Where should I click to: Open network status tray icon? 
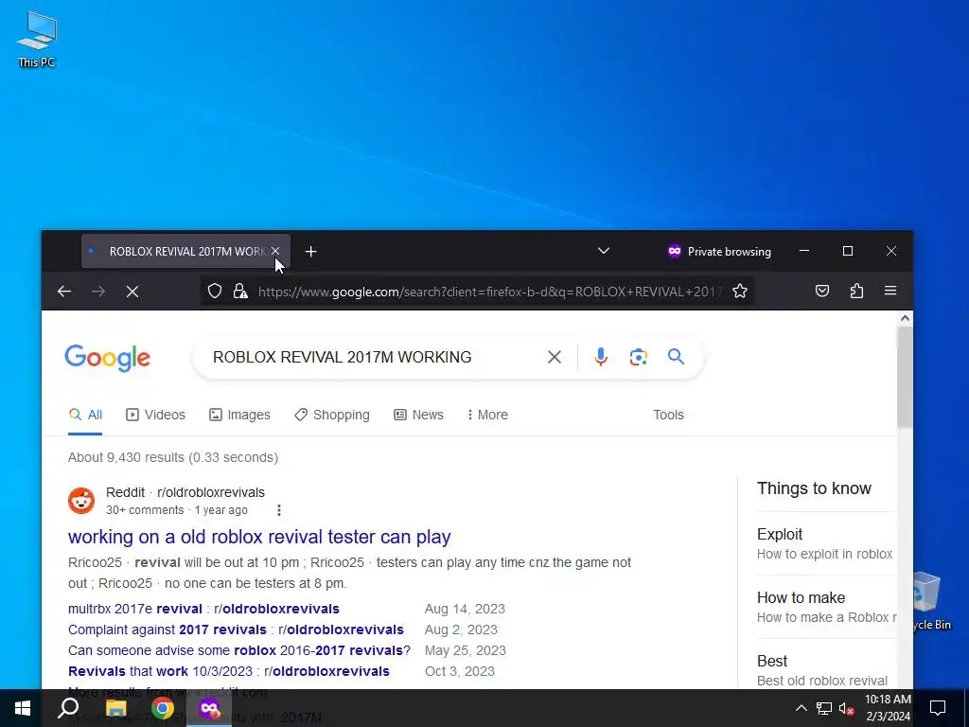824,708
